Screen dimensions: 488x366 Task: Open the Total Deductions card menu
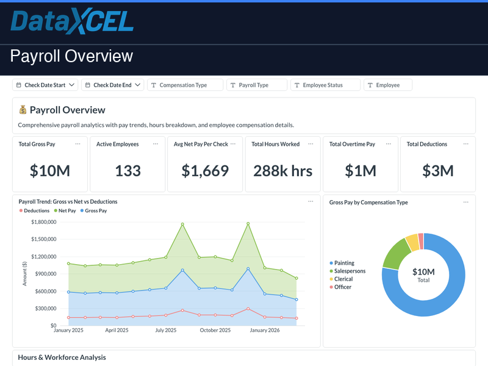pos(465,144)
